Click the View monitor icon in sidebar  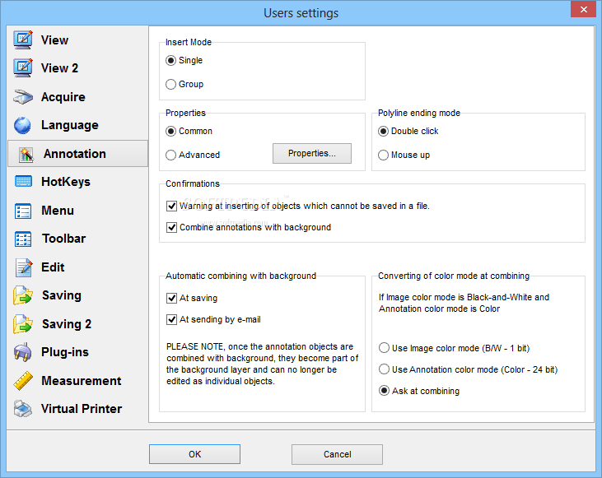23,39
